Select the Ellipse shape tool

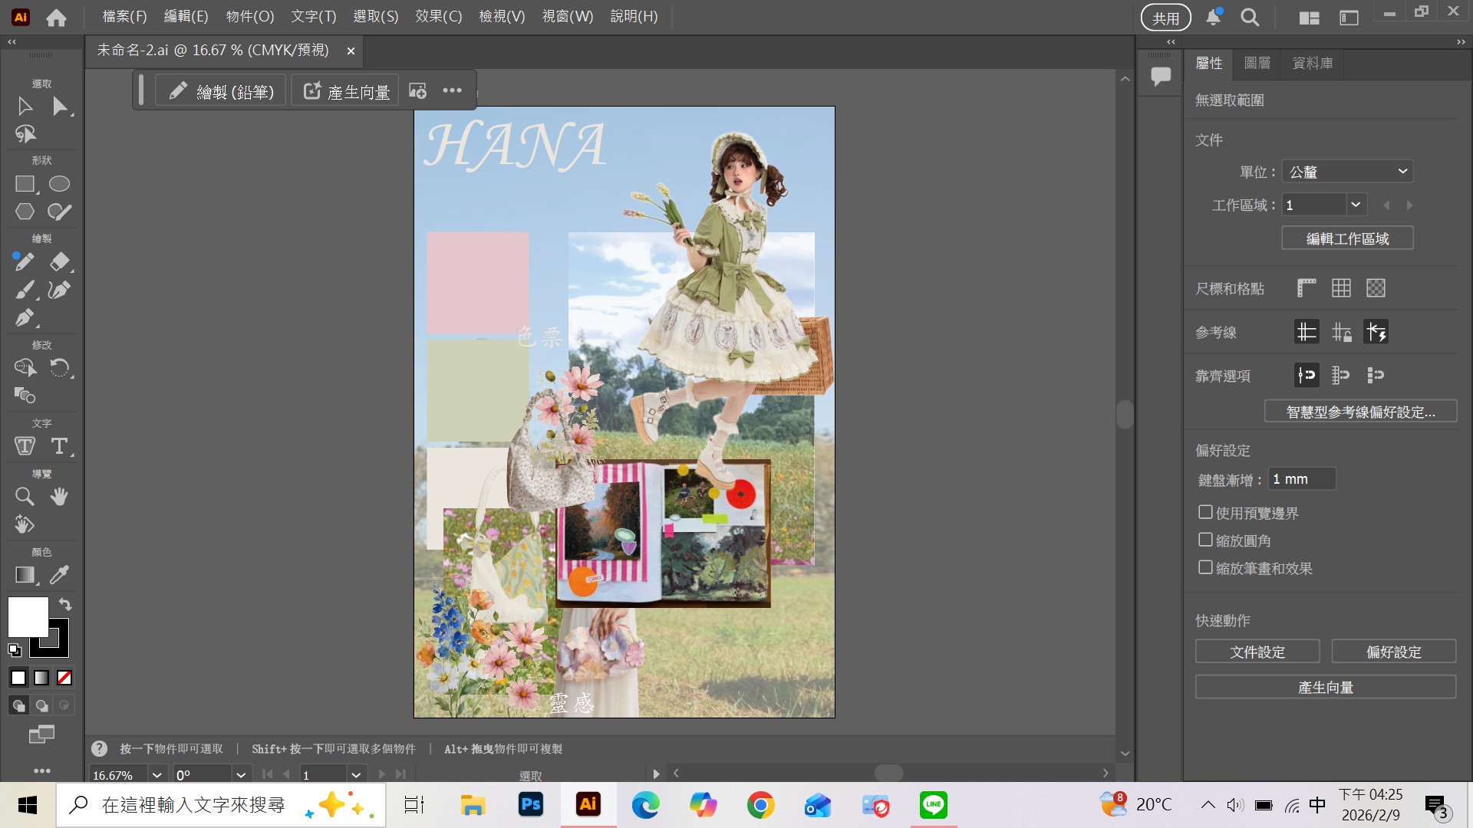[x=59, y=184]
